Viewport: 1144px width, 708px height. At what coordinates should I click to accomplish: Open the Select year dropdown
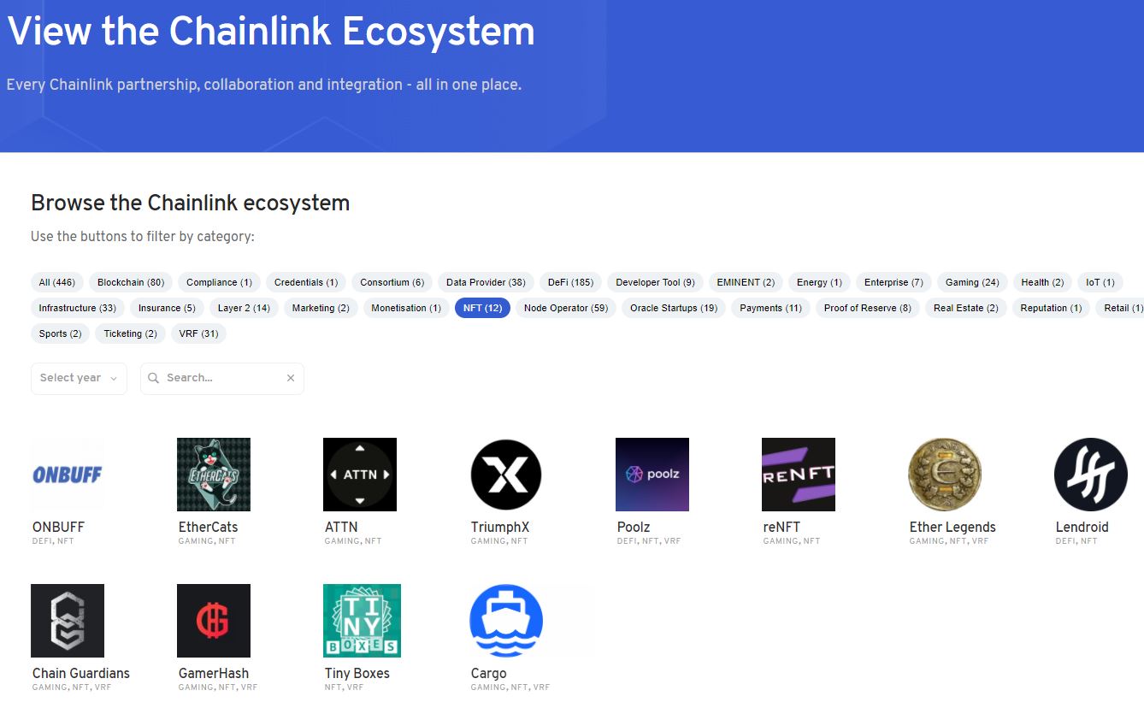click(x=79, y=378)
